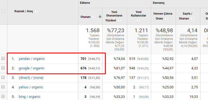Click total sessions value 1.568
Viewport: 208px width, 100px height.
(x=93, y=31)
